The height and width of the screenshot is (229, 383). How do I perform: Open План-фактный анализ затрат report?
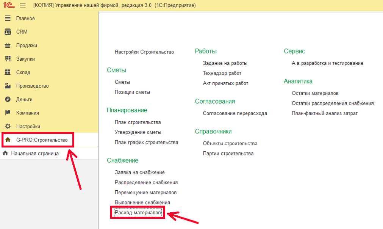(x=324, y=113)
